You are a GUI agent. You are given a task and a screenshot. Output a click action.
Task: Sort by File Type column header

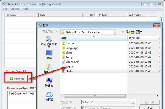coord(112,15)
